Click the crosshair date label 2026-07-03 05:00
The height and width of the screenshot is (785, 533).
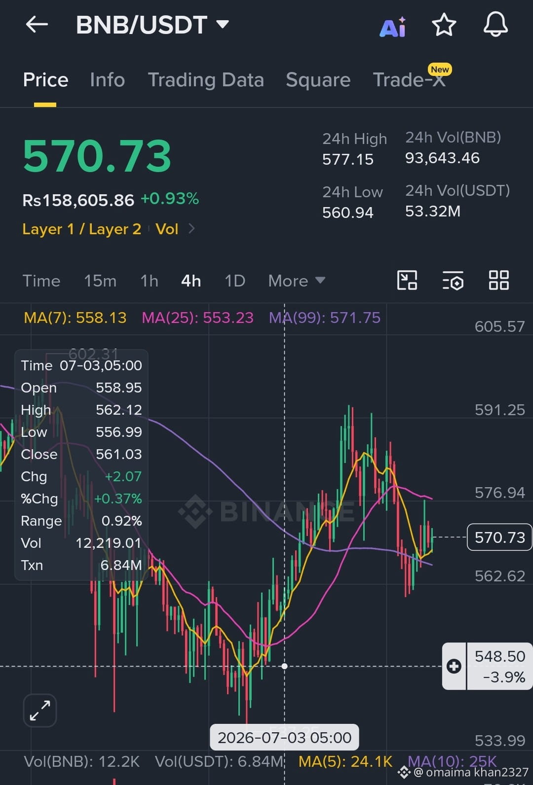(x=284, y=738)
